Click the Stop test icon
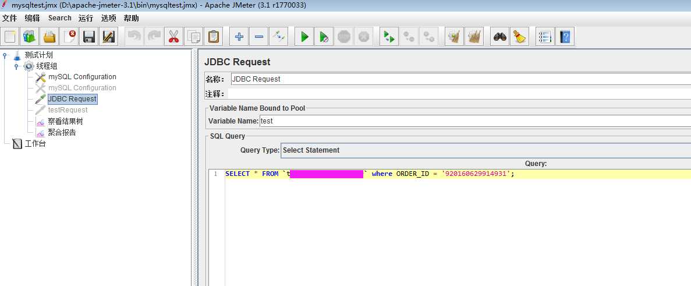 tap(343, 37)
